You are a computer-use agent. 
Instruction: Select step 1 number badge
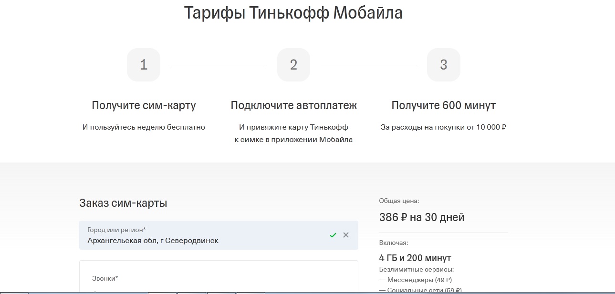pos(144,65)
